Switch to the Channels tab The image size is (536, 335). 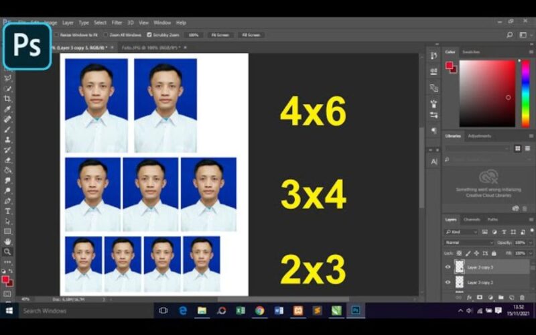pos(472,220)
